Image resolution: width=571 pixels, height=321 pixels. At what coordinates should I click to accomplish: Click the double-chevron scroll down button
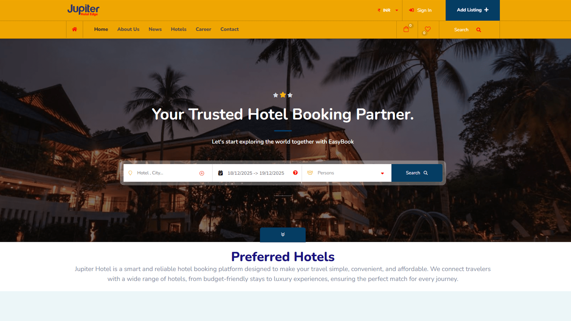283,235
